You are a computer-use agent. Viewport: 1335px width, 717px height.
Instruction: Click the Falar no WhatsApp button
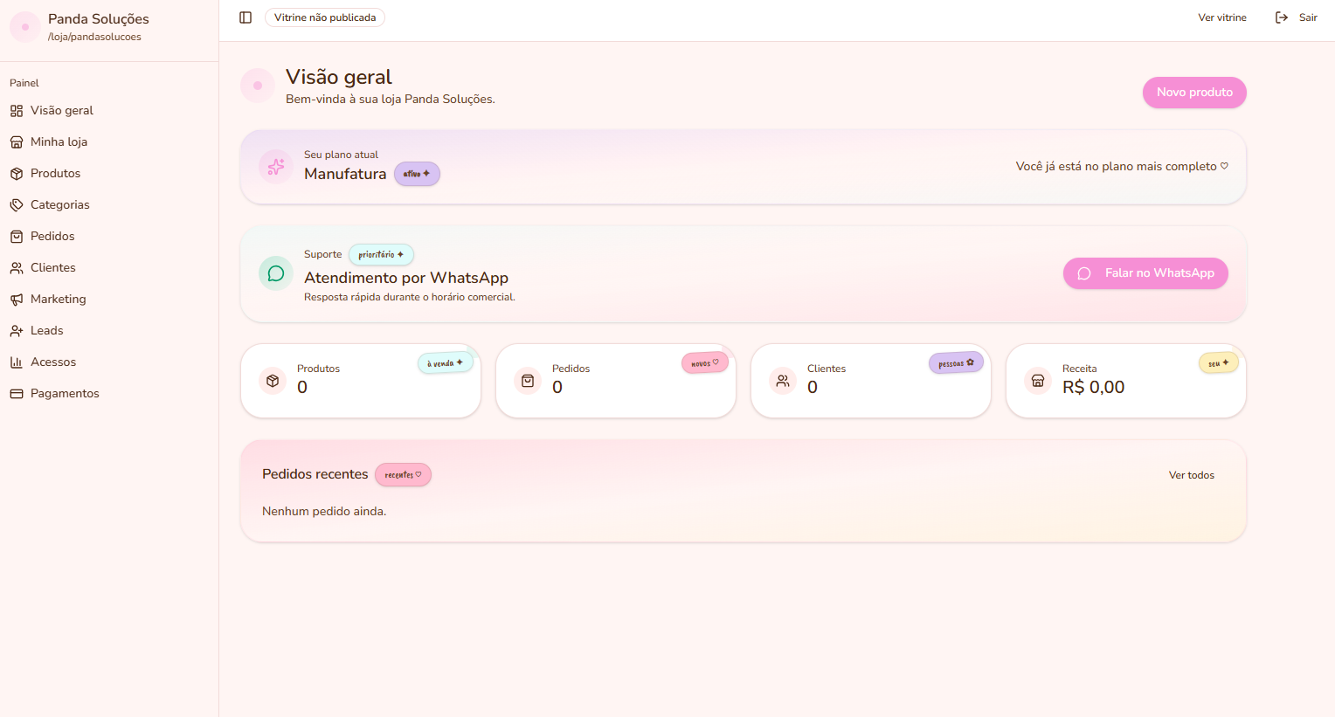pos(1145,273)
